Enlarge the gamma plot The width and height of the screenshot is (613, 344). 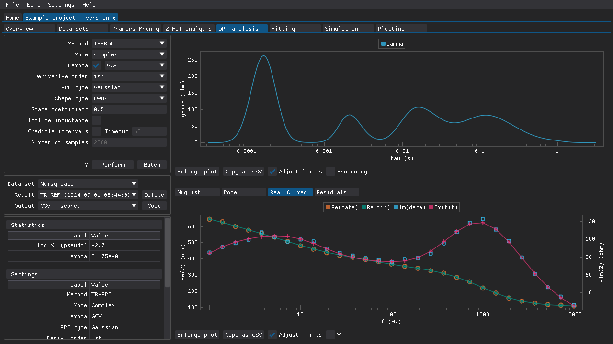(x=197, y=172)
